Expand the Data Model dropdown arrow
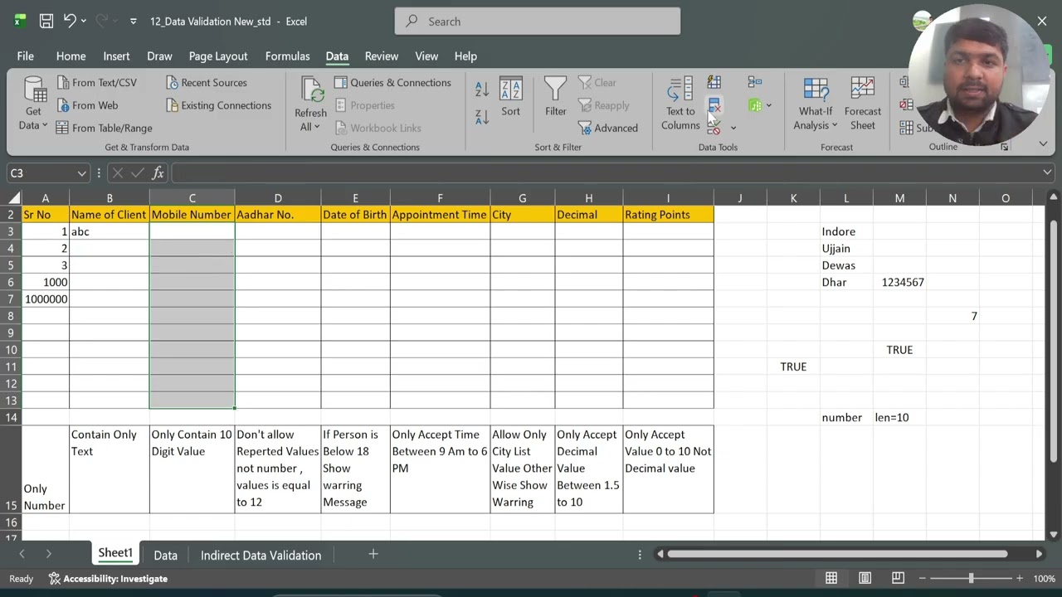The image size is (1062, 597). [769, 105]
